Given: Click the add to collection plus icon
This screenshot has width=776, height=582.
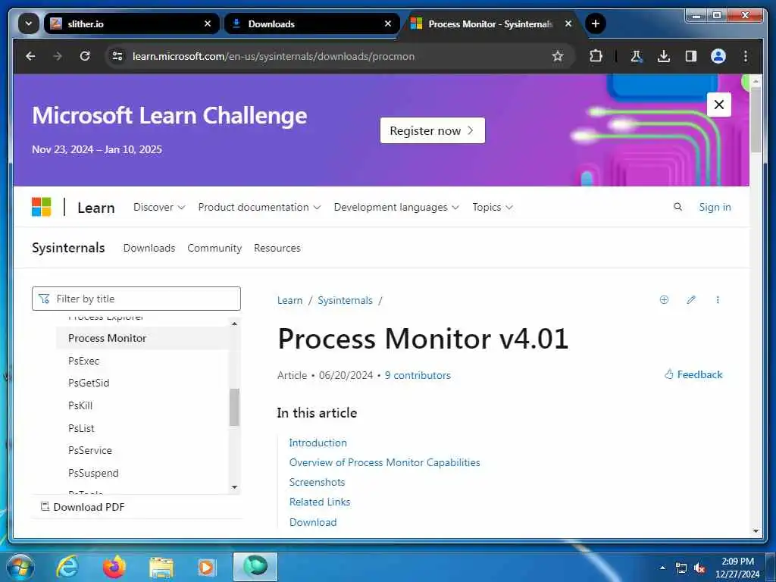Looking at the screenshot, I should pos(664,299).
